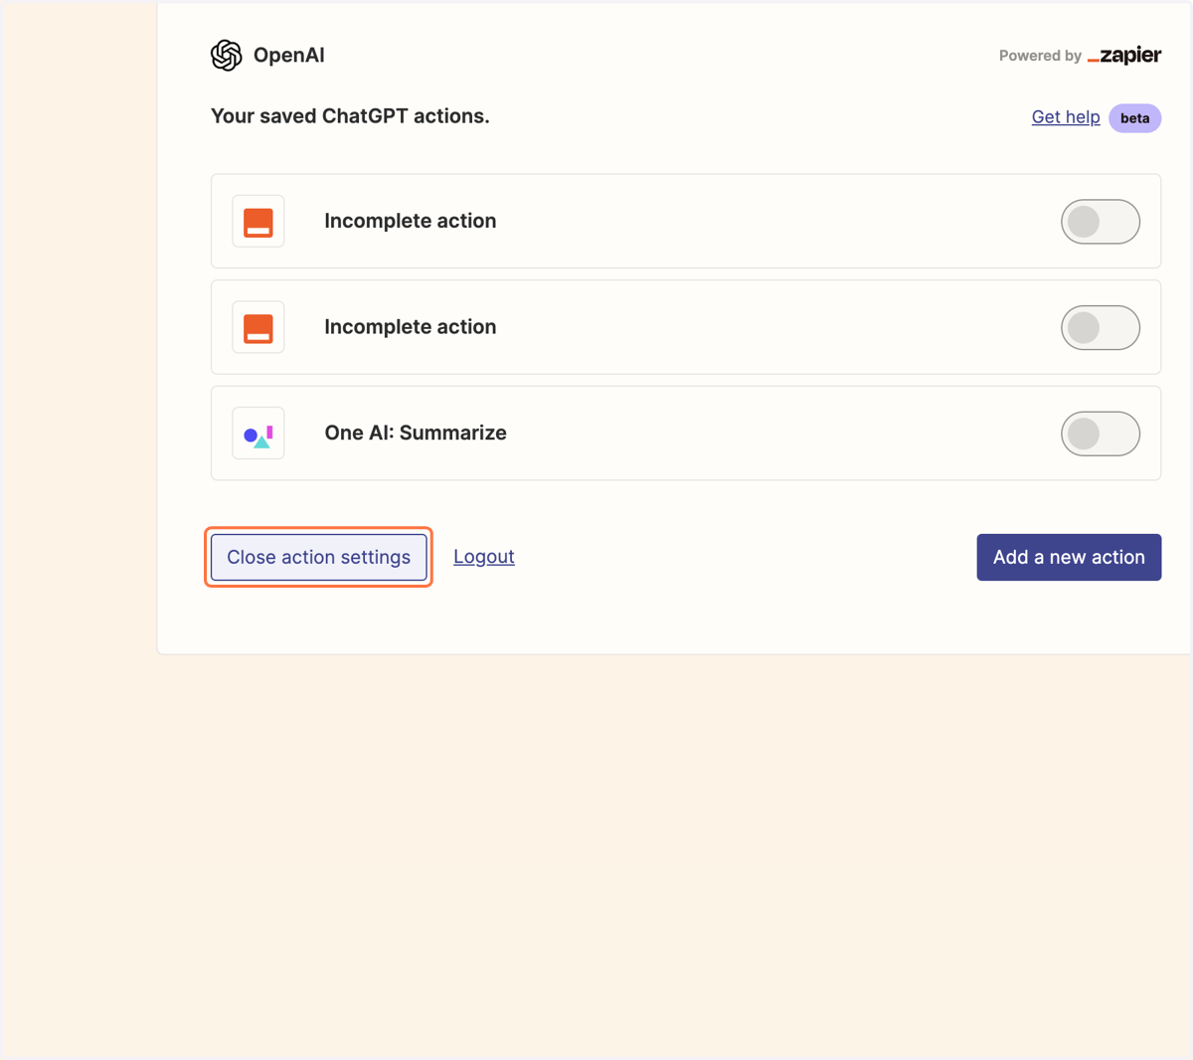Open the One AI: Summarize action title
The width and height of the screenshot is (1193, 1060).
416,433
